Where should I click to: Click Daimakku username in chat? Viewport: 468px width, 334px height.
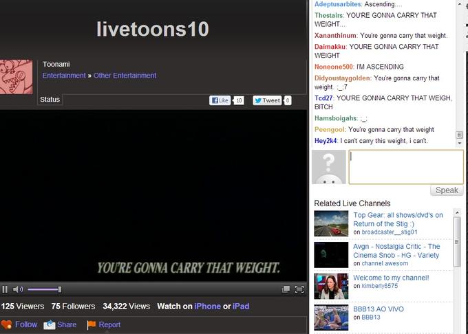(x=330, y=47)
